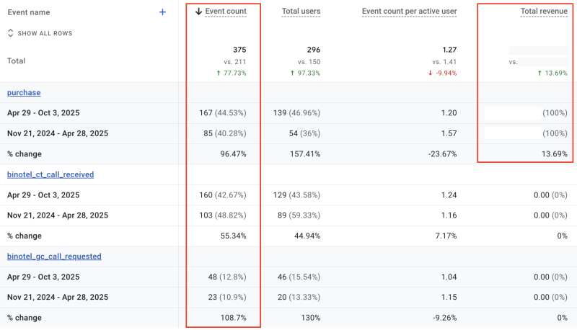
Task: Sort by the Total revenue column header
Action: (x=544, y=12)
